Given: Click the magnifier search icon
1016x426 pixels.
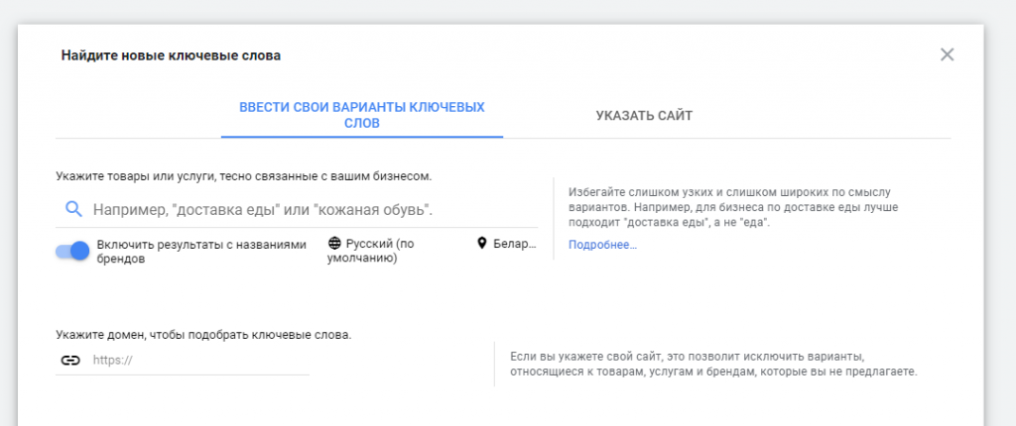Looking at the screenshot, I should 72,209.
